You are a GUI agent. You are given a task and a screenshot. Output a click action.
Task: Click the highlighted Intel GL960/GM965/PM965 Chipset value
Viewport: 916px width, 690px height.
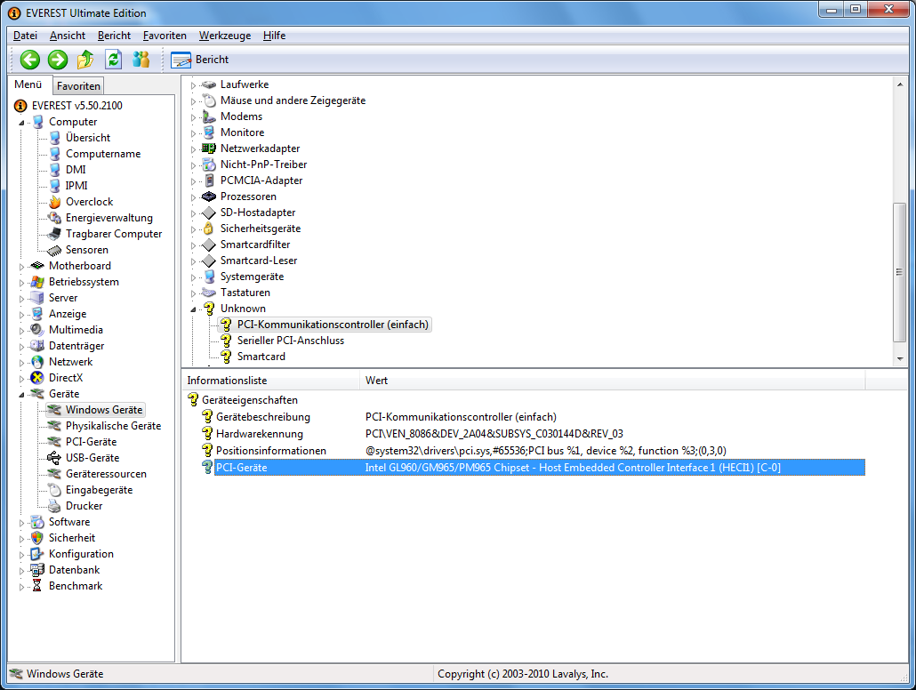click(x=573, y=468)
